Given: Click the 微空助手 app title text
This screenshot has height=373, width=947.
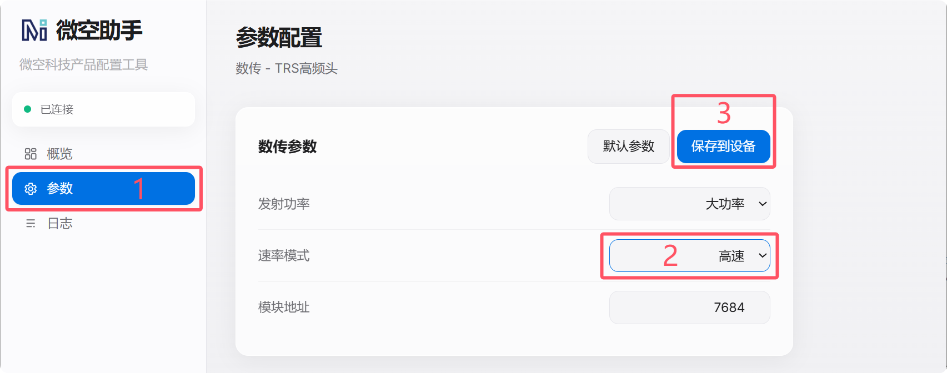Looking at the screenshot, I should (99, 30).
